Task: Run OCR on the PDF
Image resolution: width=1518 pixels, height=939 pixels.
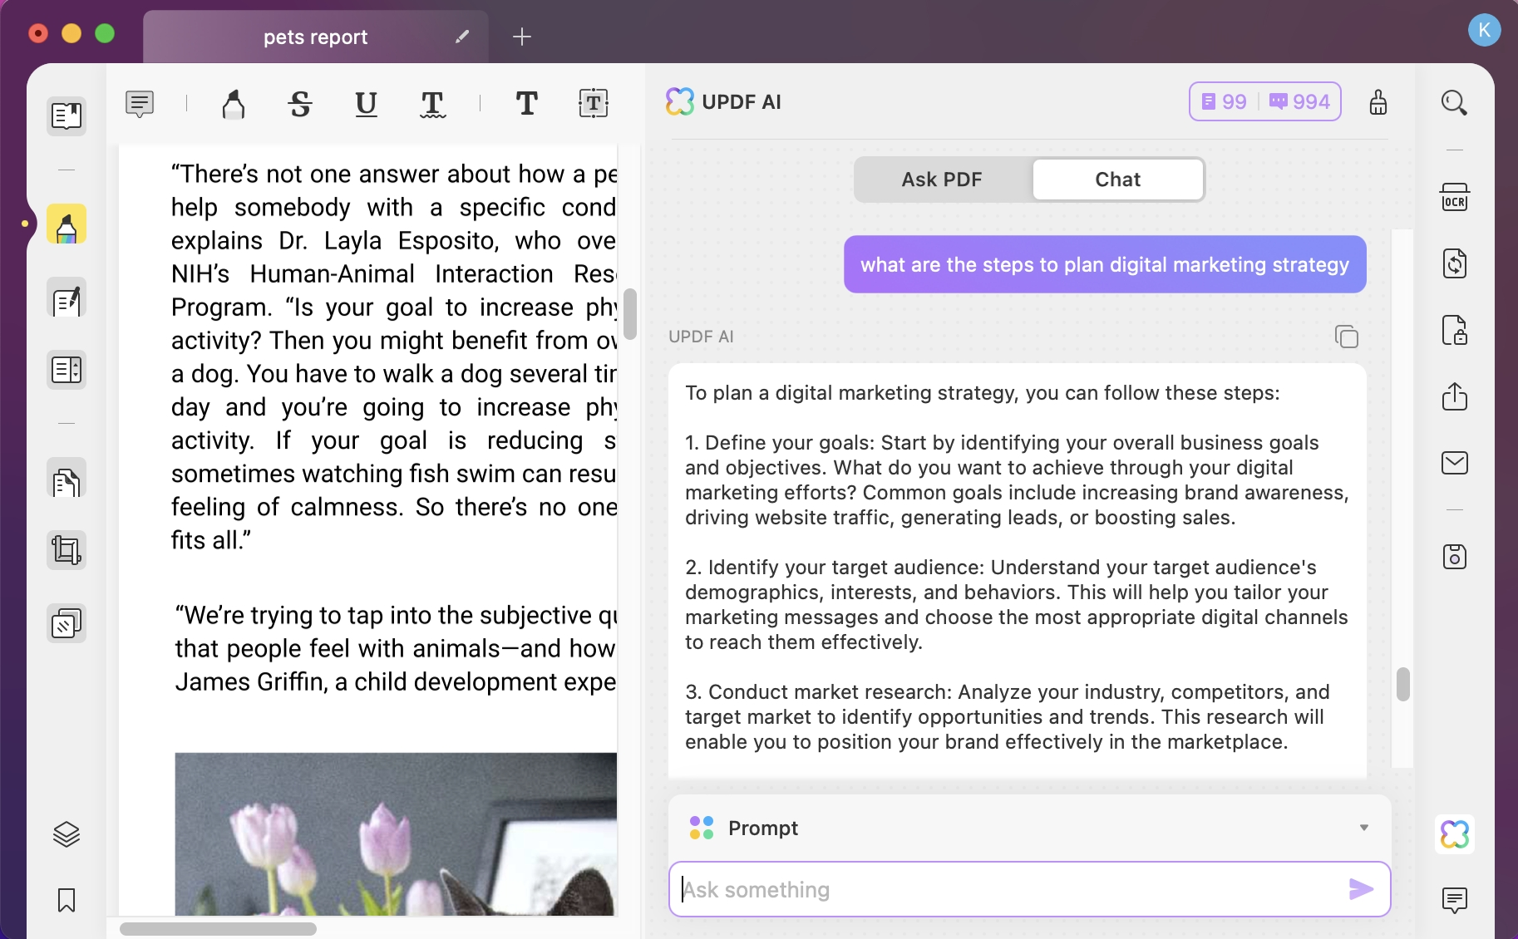Action: (x=1455, y=198)
